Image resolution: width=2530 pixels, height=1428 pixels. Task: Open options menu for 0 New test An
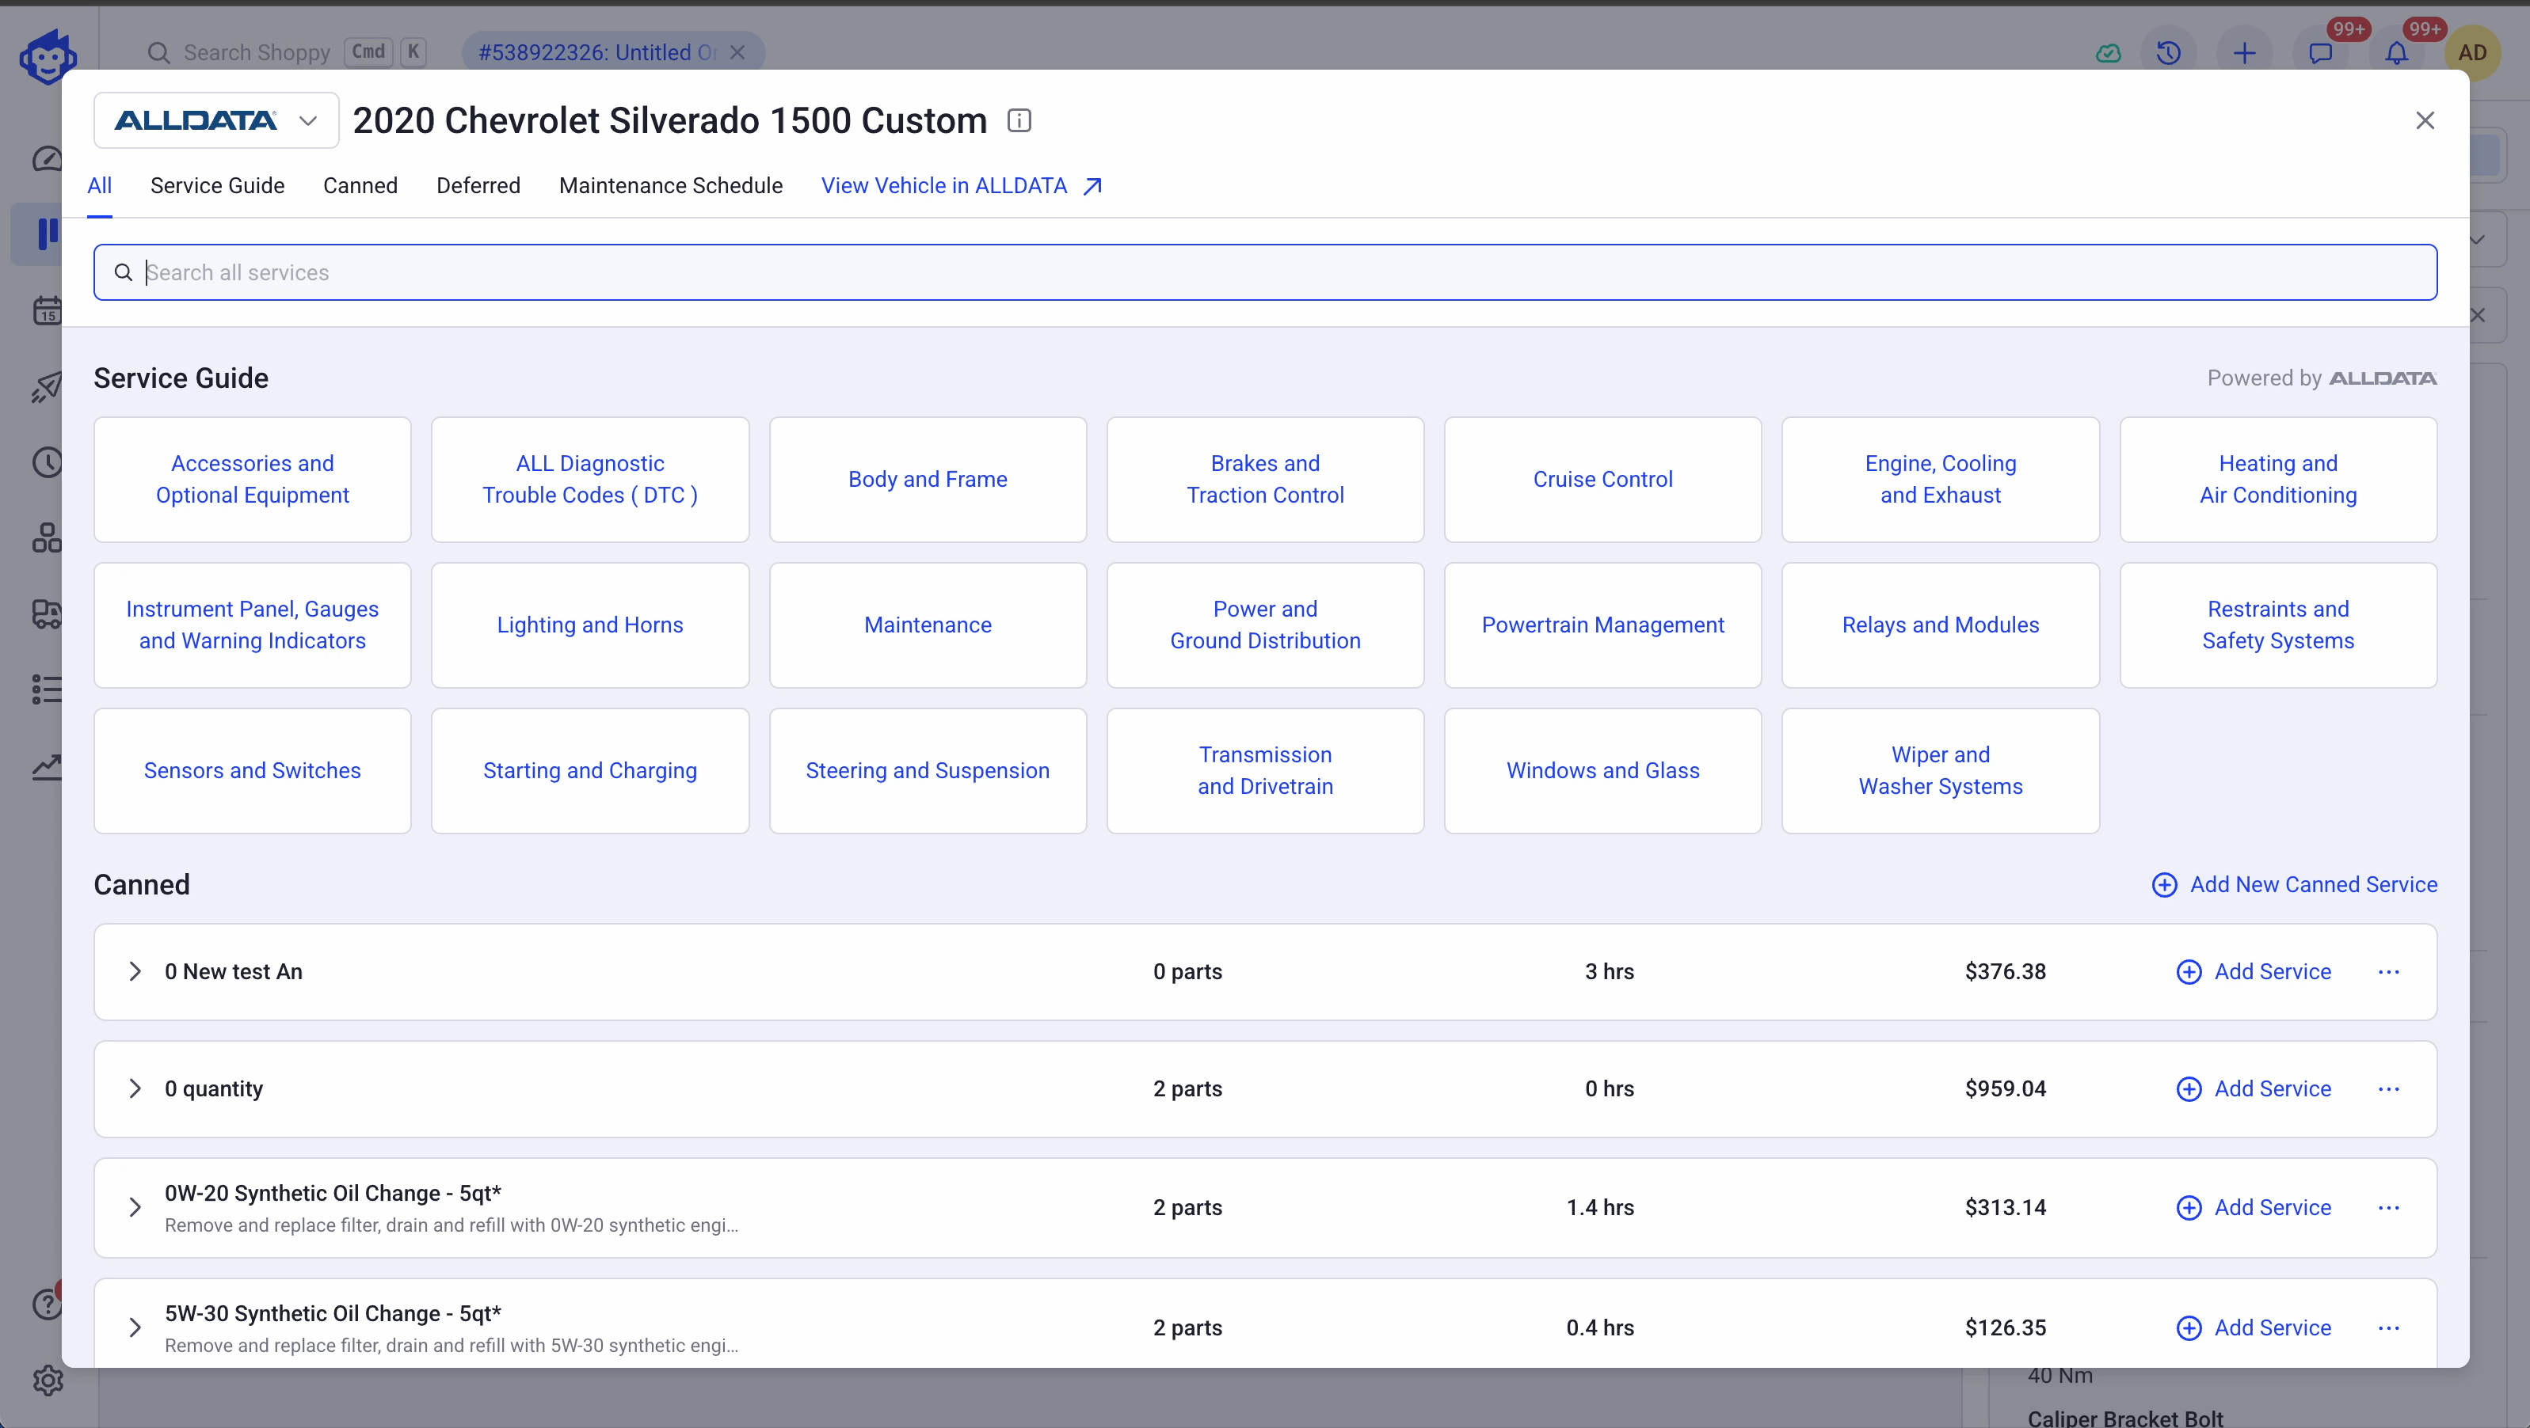click(2388, 971)
